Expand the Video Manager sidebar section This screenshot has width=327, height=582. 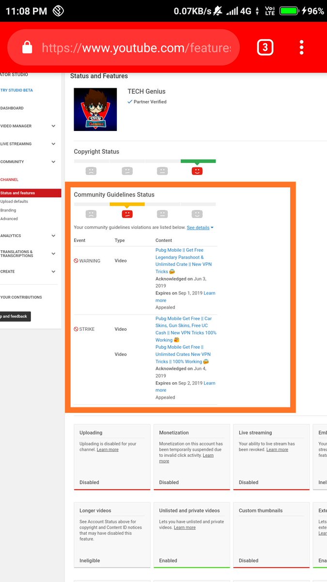(x=53, y=126)
